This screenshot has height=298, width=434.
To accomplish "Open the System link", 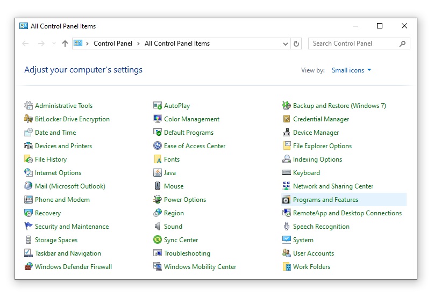I will point(303,240).
